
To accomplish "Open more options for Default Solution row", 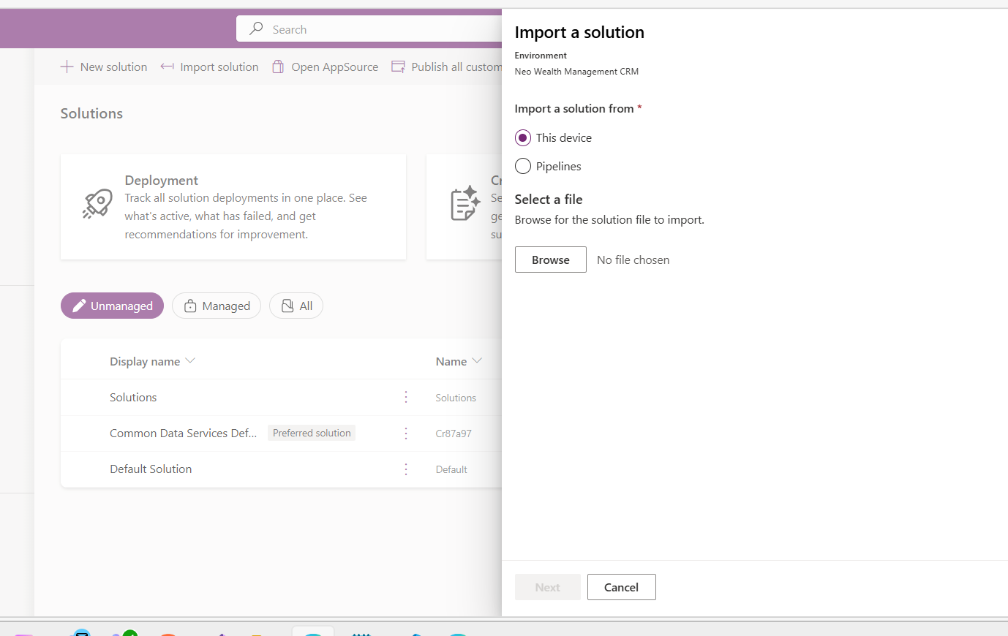I will coord(406,469).
